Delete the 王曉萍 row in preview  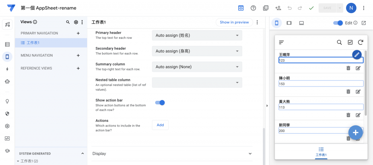pyautogui.click(x=348, y=68)
